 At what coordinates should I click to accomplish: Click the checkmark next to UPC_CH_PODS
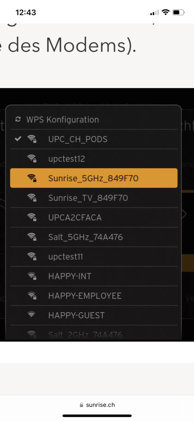tap(18, 139)
